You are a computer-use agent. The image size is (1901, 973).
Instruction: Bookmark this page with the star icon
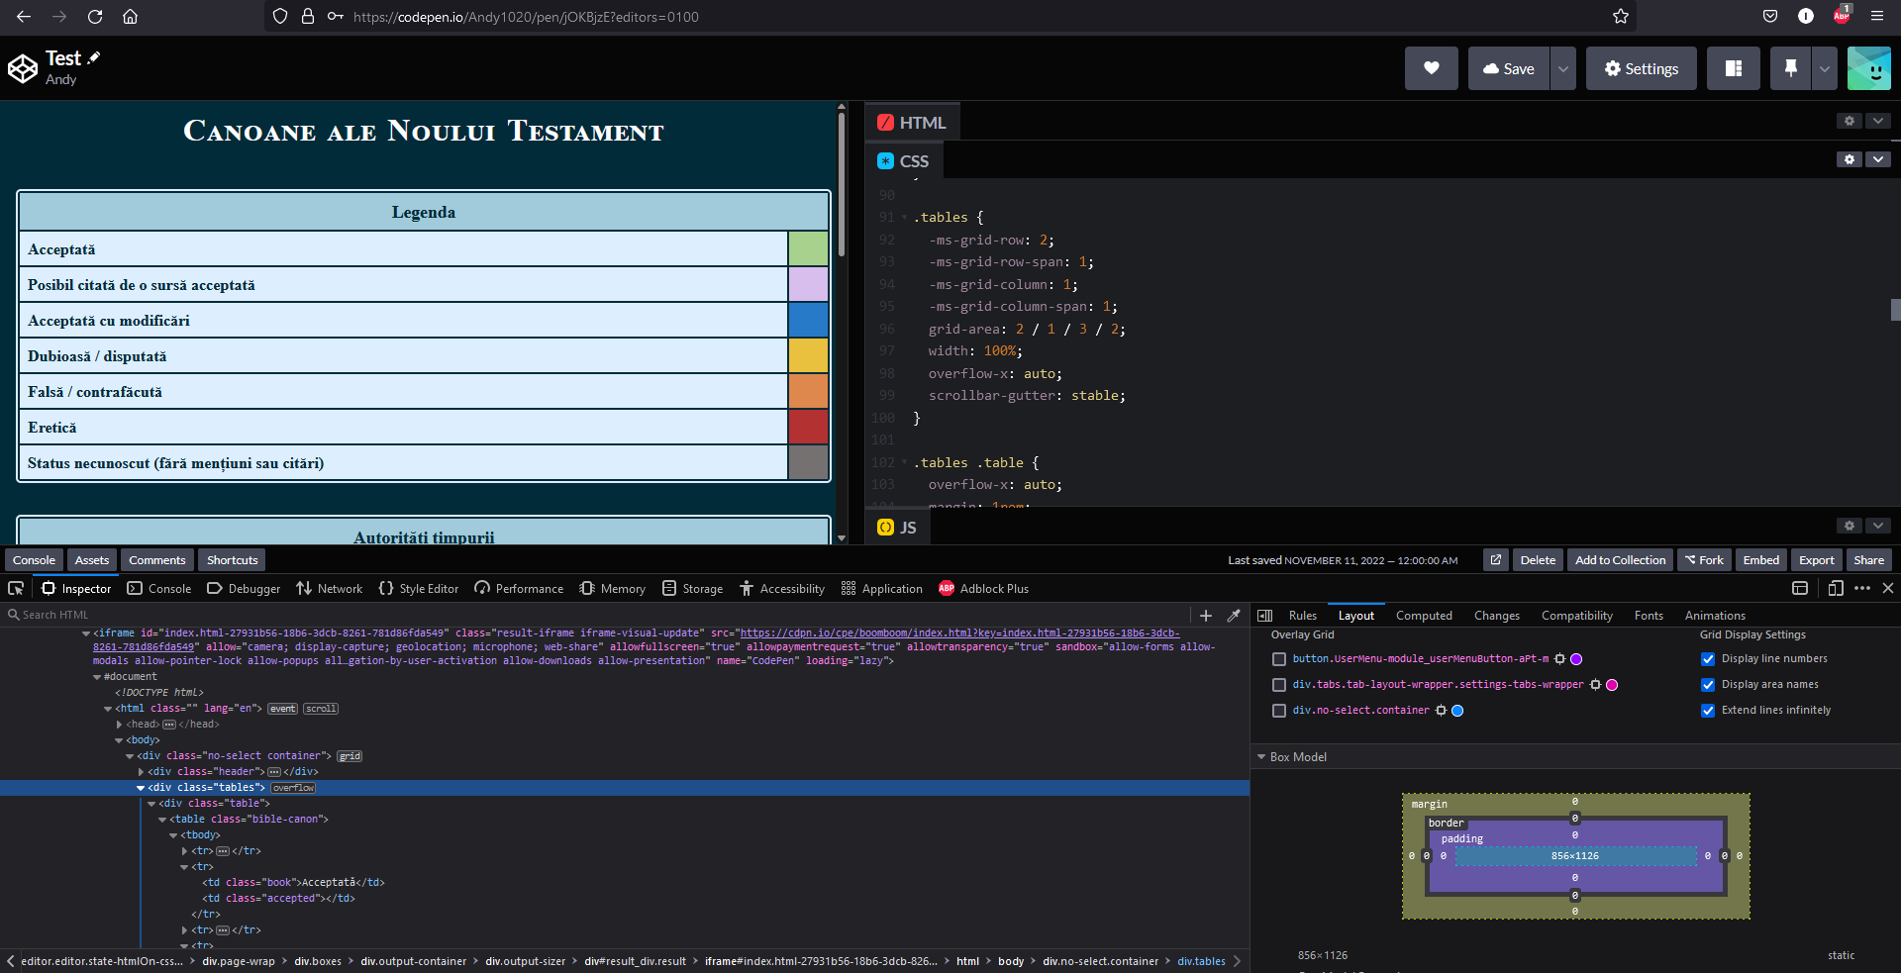1620,16
